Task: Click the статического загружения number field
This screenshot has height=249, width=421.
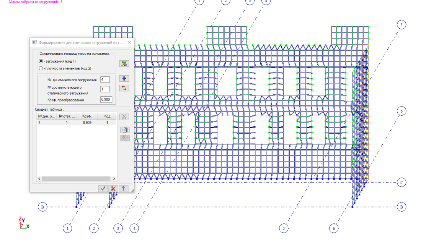Action: (105, 89)
